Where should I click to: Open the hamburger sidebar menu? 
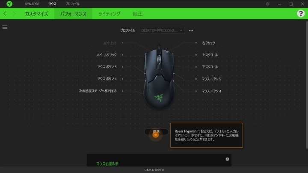(x=5, y=27)
